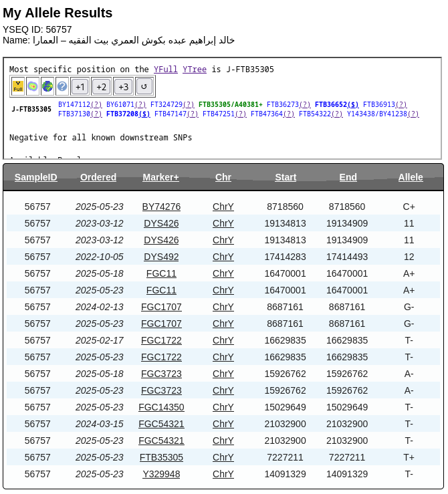This screenshot has width=448, height=494.
Task: Open the YFull tree icon button
Action: tap(18, 86)
